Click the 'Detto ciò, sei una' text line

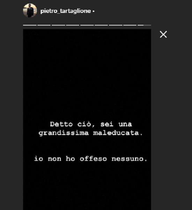tap(91, 124)
